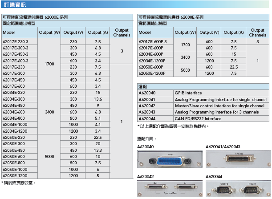Click model 62034E-1200P cell
272x199 pixels.
[155, 61]
